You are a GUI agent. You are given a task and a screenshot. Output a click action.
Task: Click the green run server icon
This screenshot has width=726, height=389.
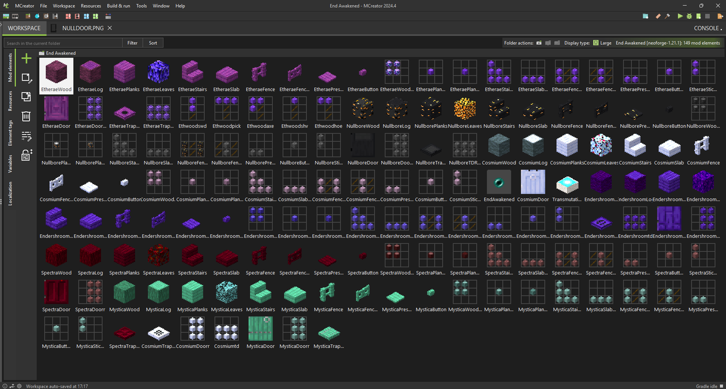[x=699, y=16]
